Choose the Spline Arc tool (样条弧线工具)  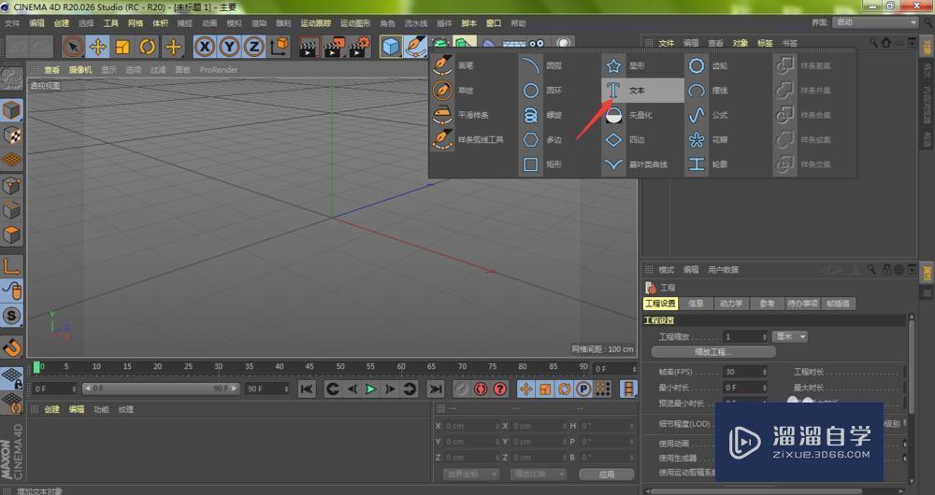[x=474, y=139]
